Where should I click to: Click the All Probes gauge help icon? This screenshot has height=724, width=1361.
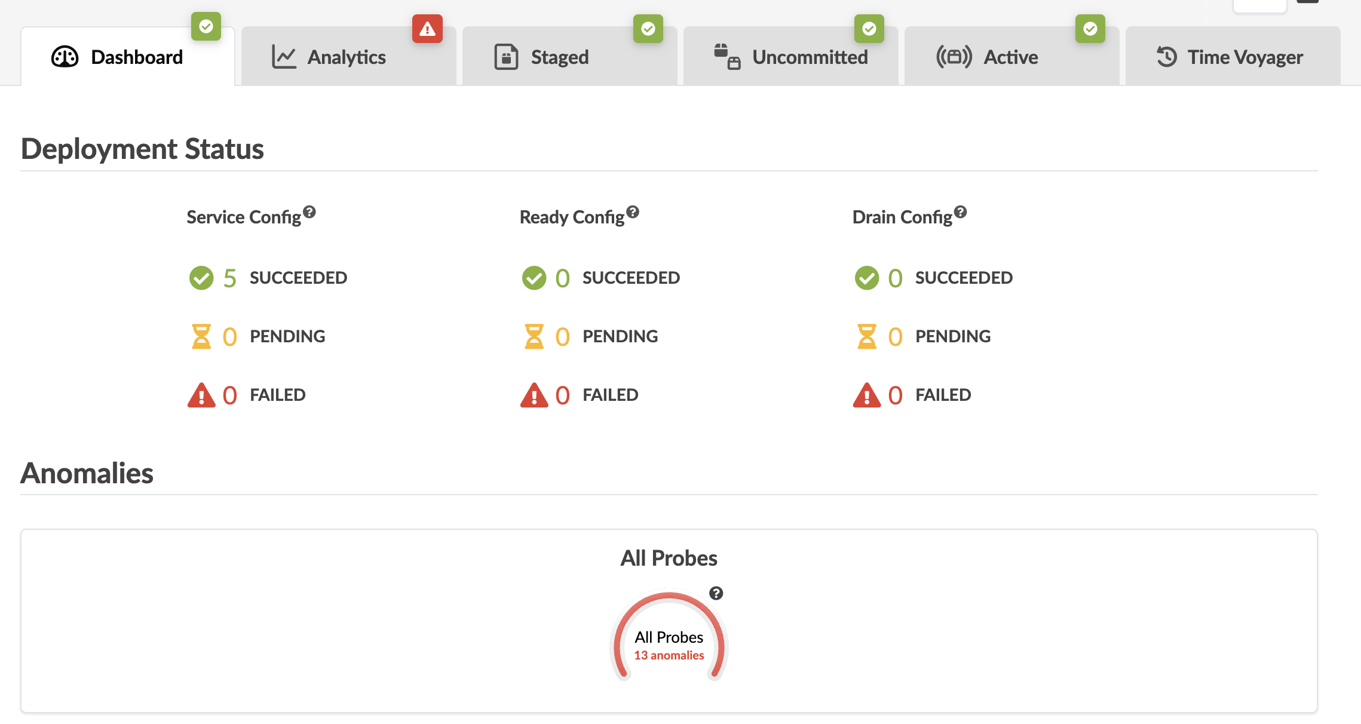[716, 593]
